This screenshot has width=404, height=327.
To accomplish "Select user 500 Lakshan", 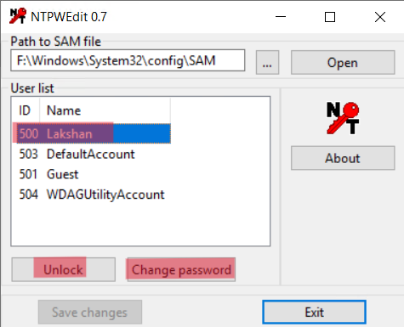I will pyautogui.click(x=94, y=133).
